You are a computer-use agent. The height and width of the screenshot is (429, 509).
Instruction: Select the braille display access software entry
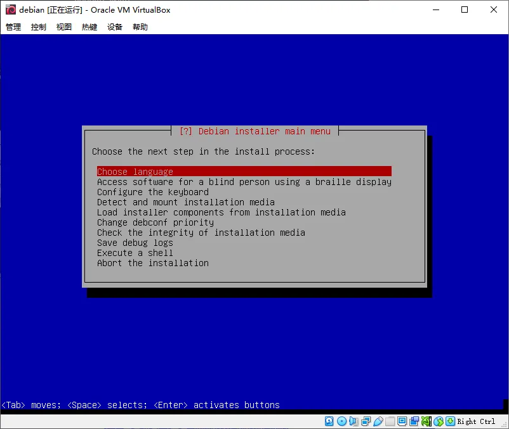244,182
